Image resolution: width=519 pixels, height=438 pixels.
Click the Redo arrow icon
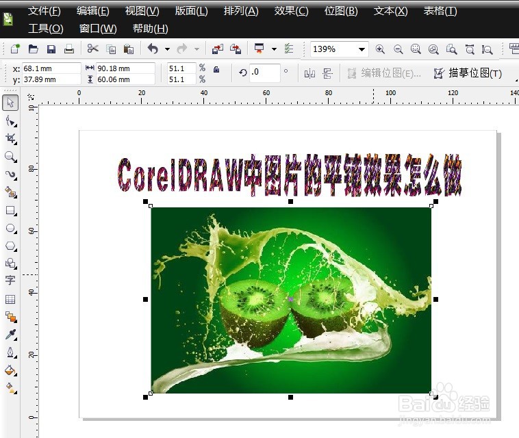tap(182, 49)
